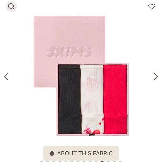Tap the embossed SKIMS logo on lid
Image resolution: width=162 pixels, height=162 pixels.
coord(69,51)
